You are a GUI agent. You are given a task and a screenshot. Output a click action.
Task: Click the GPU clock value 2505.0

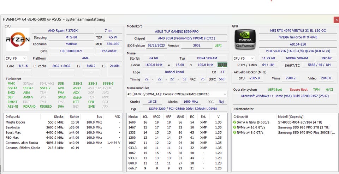[255, 78]
